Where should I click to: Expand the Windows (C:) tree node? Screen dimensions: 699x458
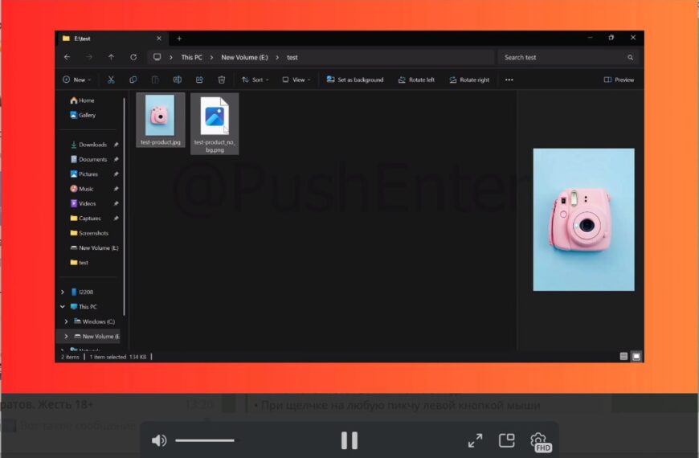66,321
